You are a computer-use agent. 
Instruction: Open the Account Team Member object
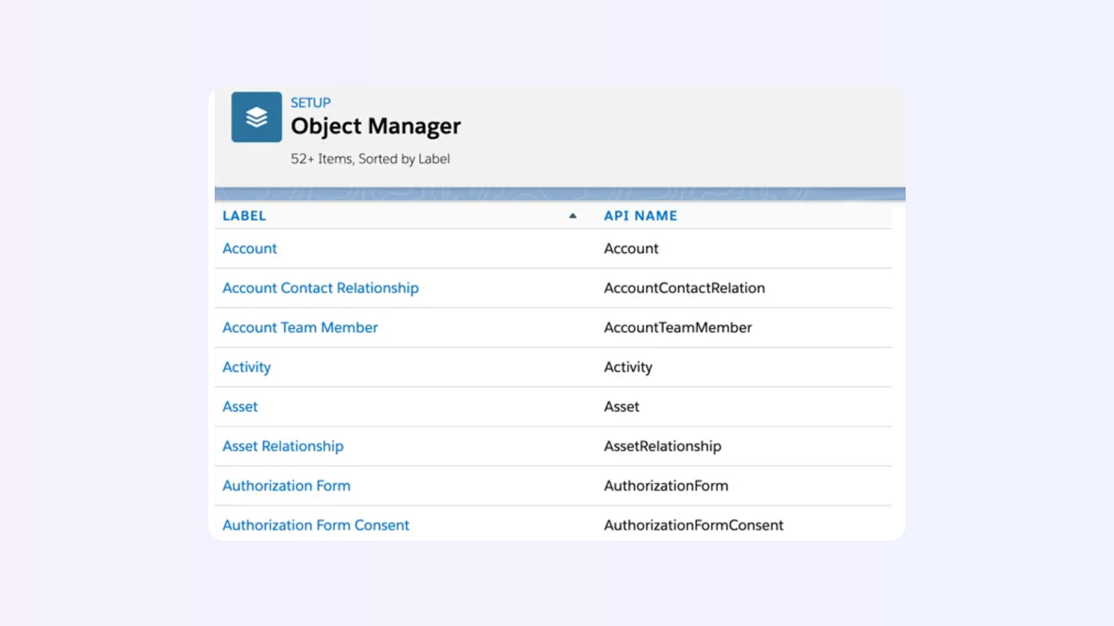click(300, 327)
